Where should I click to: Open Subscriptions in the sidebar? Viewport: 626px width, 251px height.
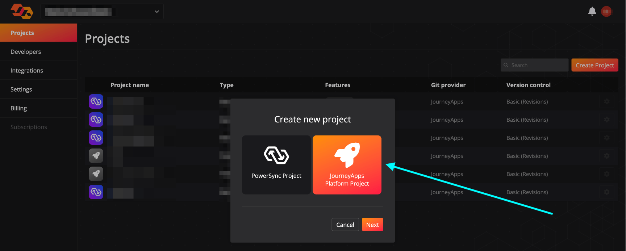point(38,127)
